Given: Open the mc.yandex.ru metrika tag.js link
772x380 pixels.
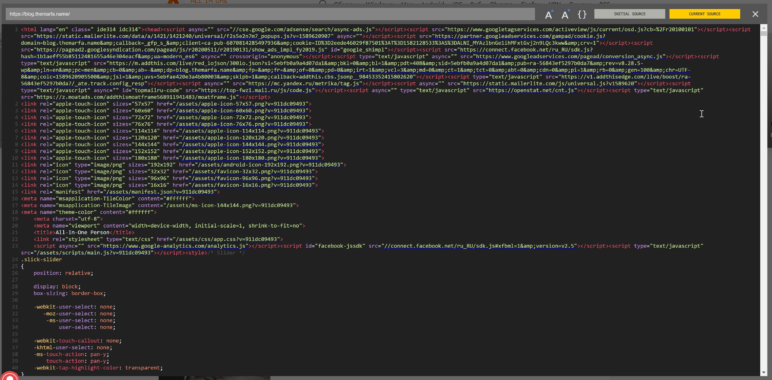Looking at the screenshot, I should (304, 83).
